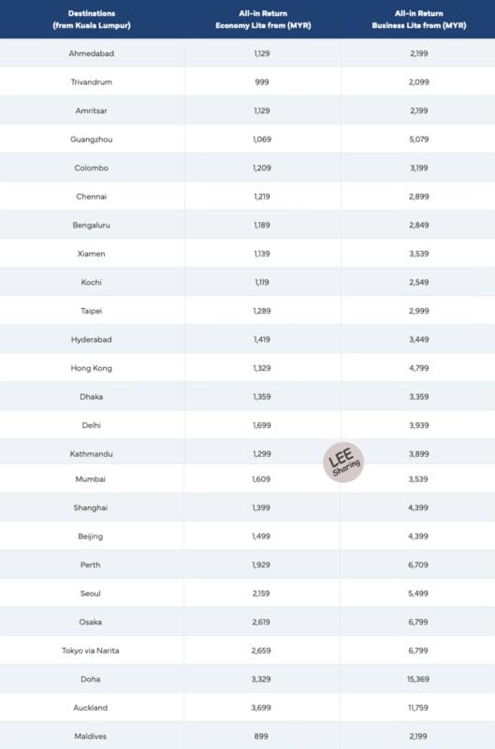Viewport: 495px width, 749px height.
Task: Select the Destinations from Kuala Lumpur header
Action: pos(92,19)
